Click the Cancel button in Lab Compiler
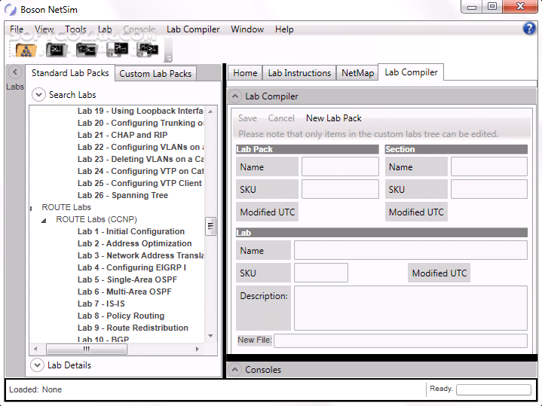The height and width of the screenshot is (406, 542). pos(281,118)
